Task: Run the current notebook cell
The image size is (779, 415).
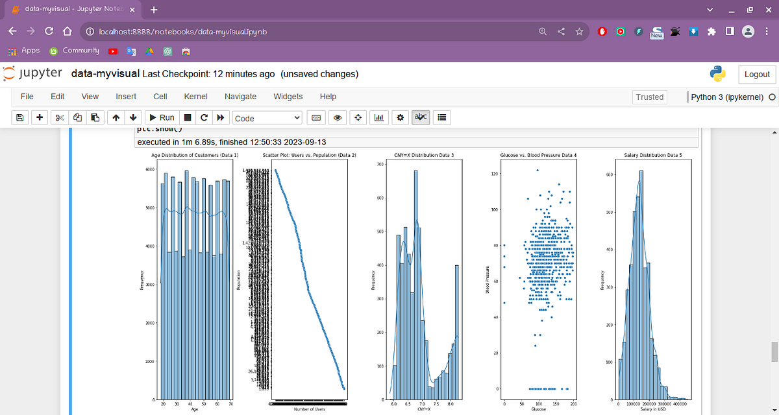Action: click(162, 117)
